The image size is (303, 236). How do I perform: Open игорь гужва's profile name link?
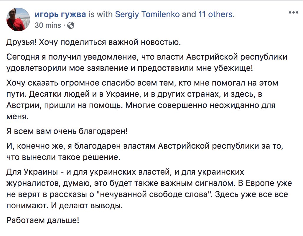(x=60, y=14)
